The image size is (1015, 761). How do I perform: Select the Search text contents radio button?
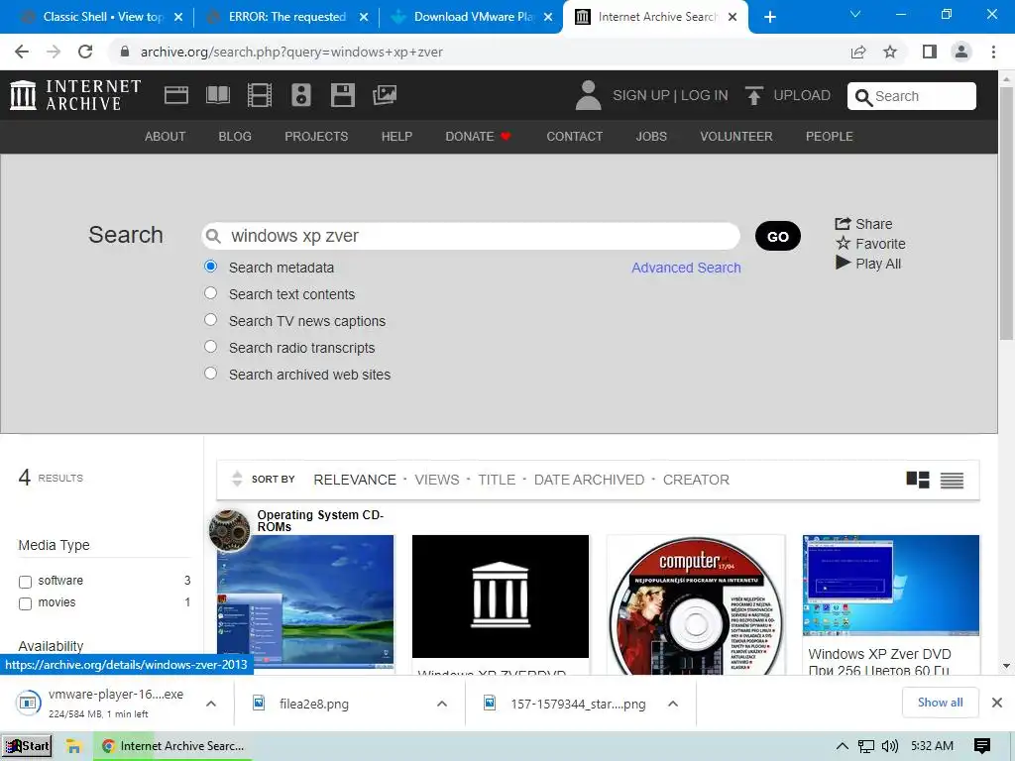tap(210, 293)
